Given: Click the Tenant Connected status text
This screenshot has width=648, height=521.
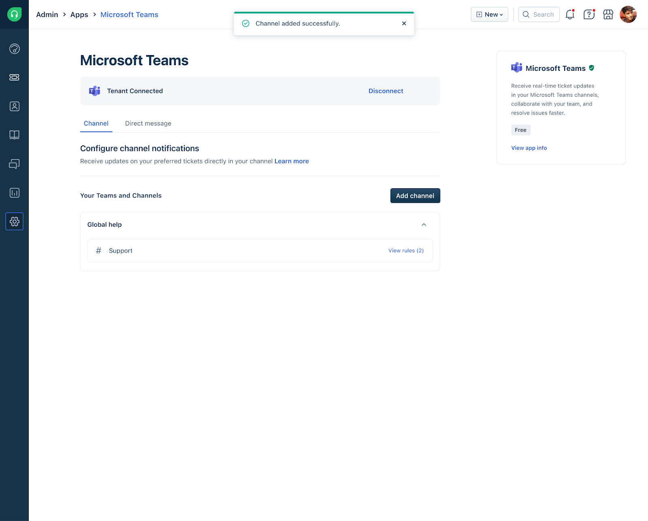Looking at the screenshot, I should pyautogui.click(x=135, y=91).
